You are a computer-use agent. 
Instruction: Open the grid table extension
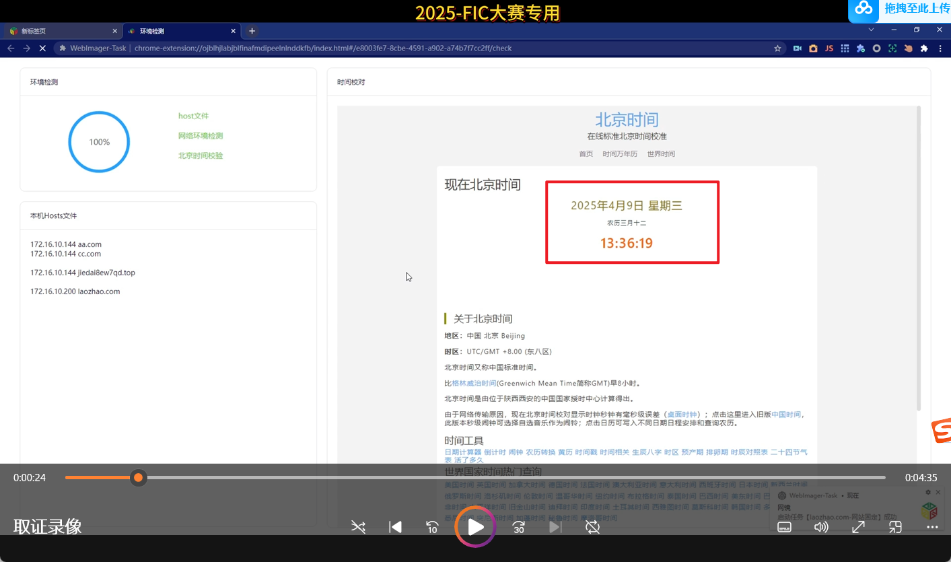(x=845, y=48)
